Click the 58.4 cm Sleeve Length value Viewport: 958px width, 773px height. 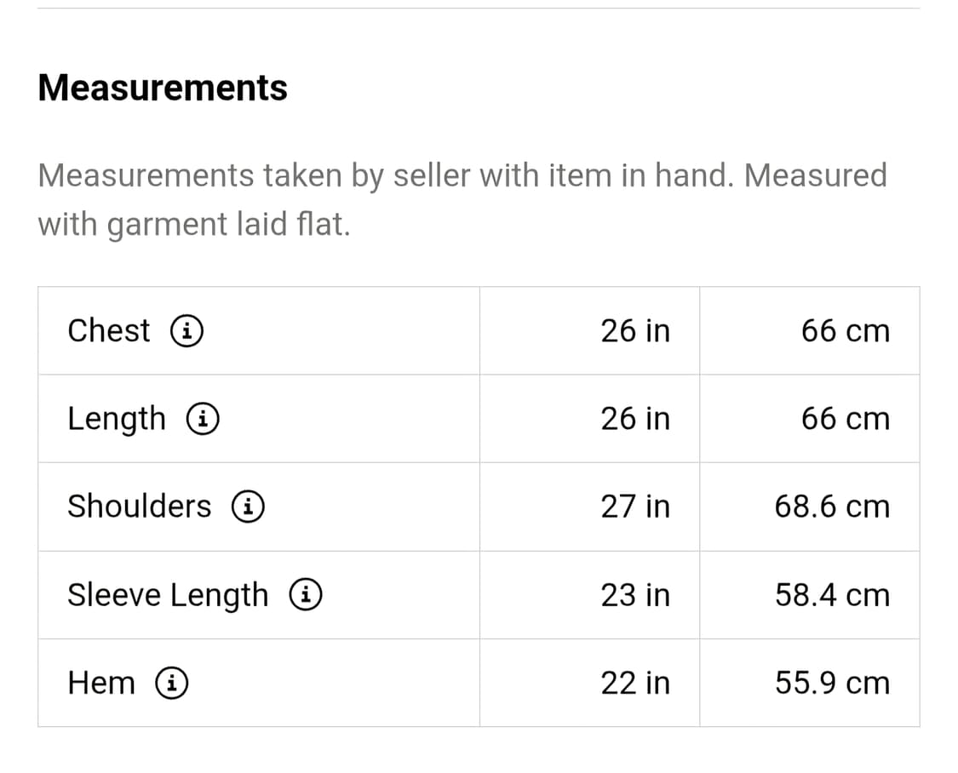tap(832, 595)
